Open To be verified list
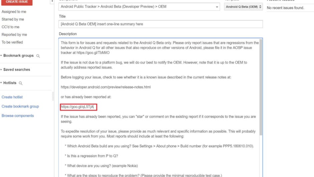This screenshot has height=177, width=314. (x=12, y=42)
